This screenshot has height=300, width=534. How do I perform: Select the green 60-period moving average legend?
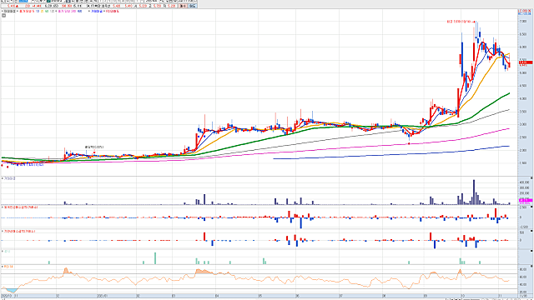(x=47, y=11)
